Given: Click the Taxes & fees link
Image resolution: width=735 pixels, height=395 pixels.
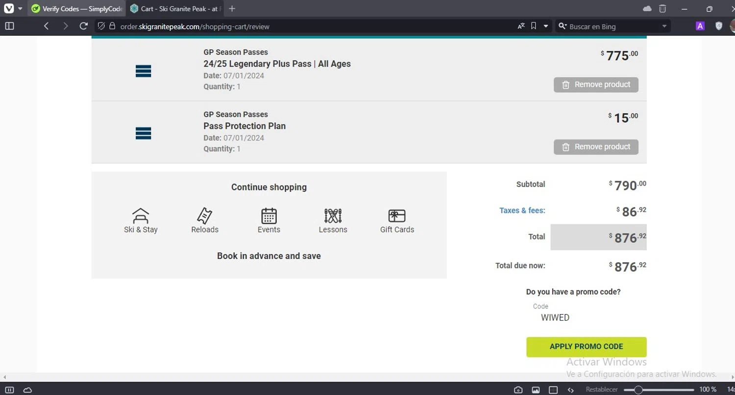Looking at the screenshot, I should tap(522, 210).
